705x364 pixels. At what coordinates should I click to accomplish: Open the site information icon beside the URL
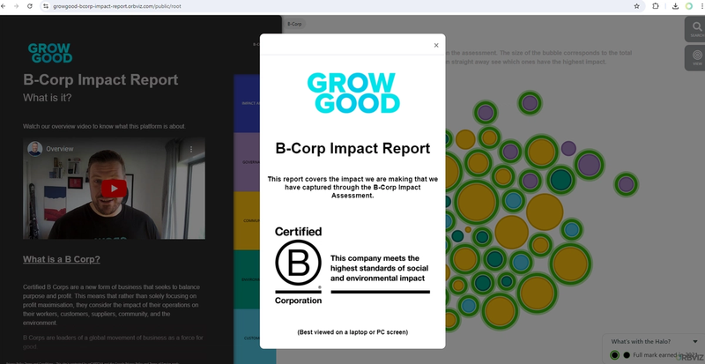46,6
